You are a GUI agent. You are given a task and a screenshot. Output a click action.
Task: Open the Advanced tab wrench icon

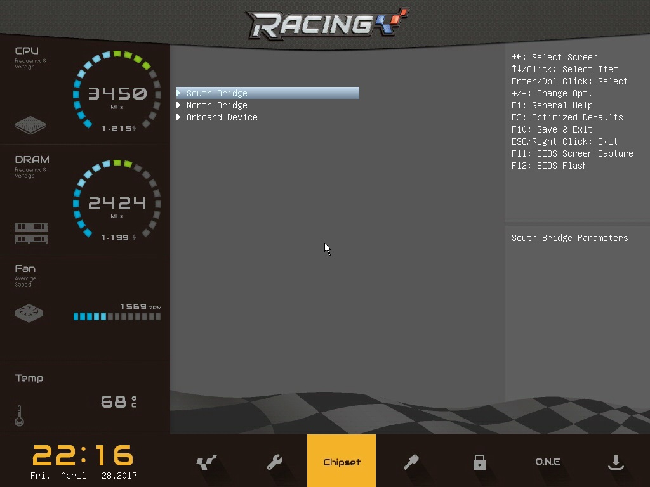coord(274,462)
